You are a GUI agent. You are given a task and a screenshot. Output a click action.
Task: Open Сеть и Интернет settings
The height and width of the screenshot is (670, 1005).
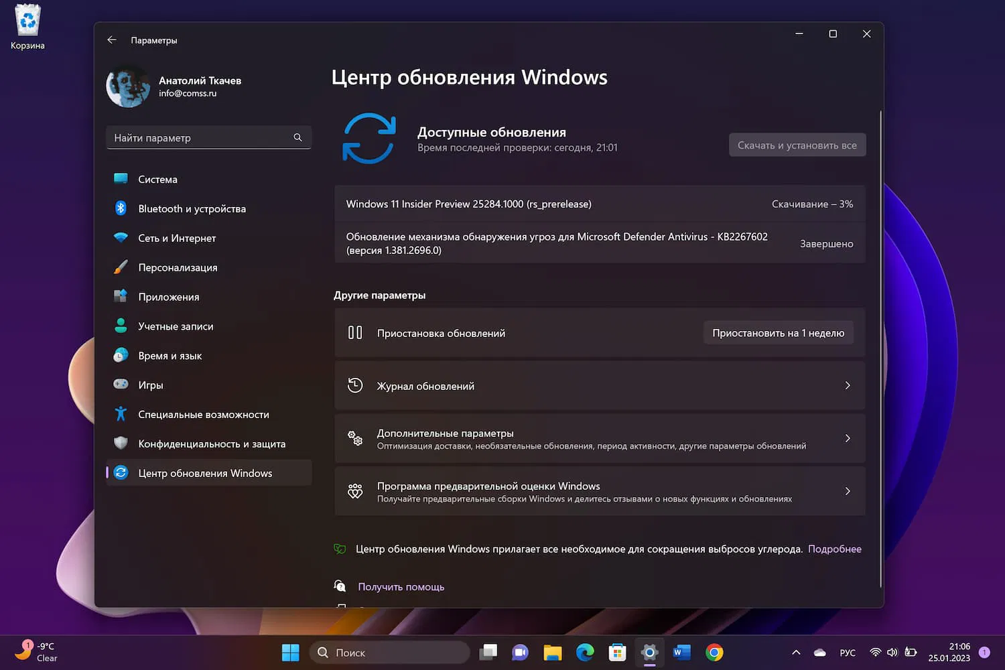pos(176,238)
